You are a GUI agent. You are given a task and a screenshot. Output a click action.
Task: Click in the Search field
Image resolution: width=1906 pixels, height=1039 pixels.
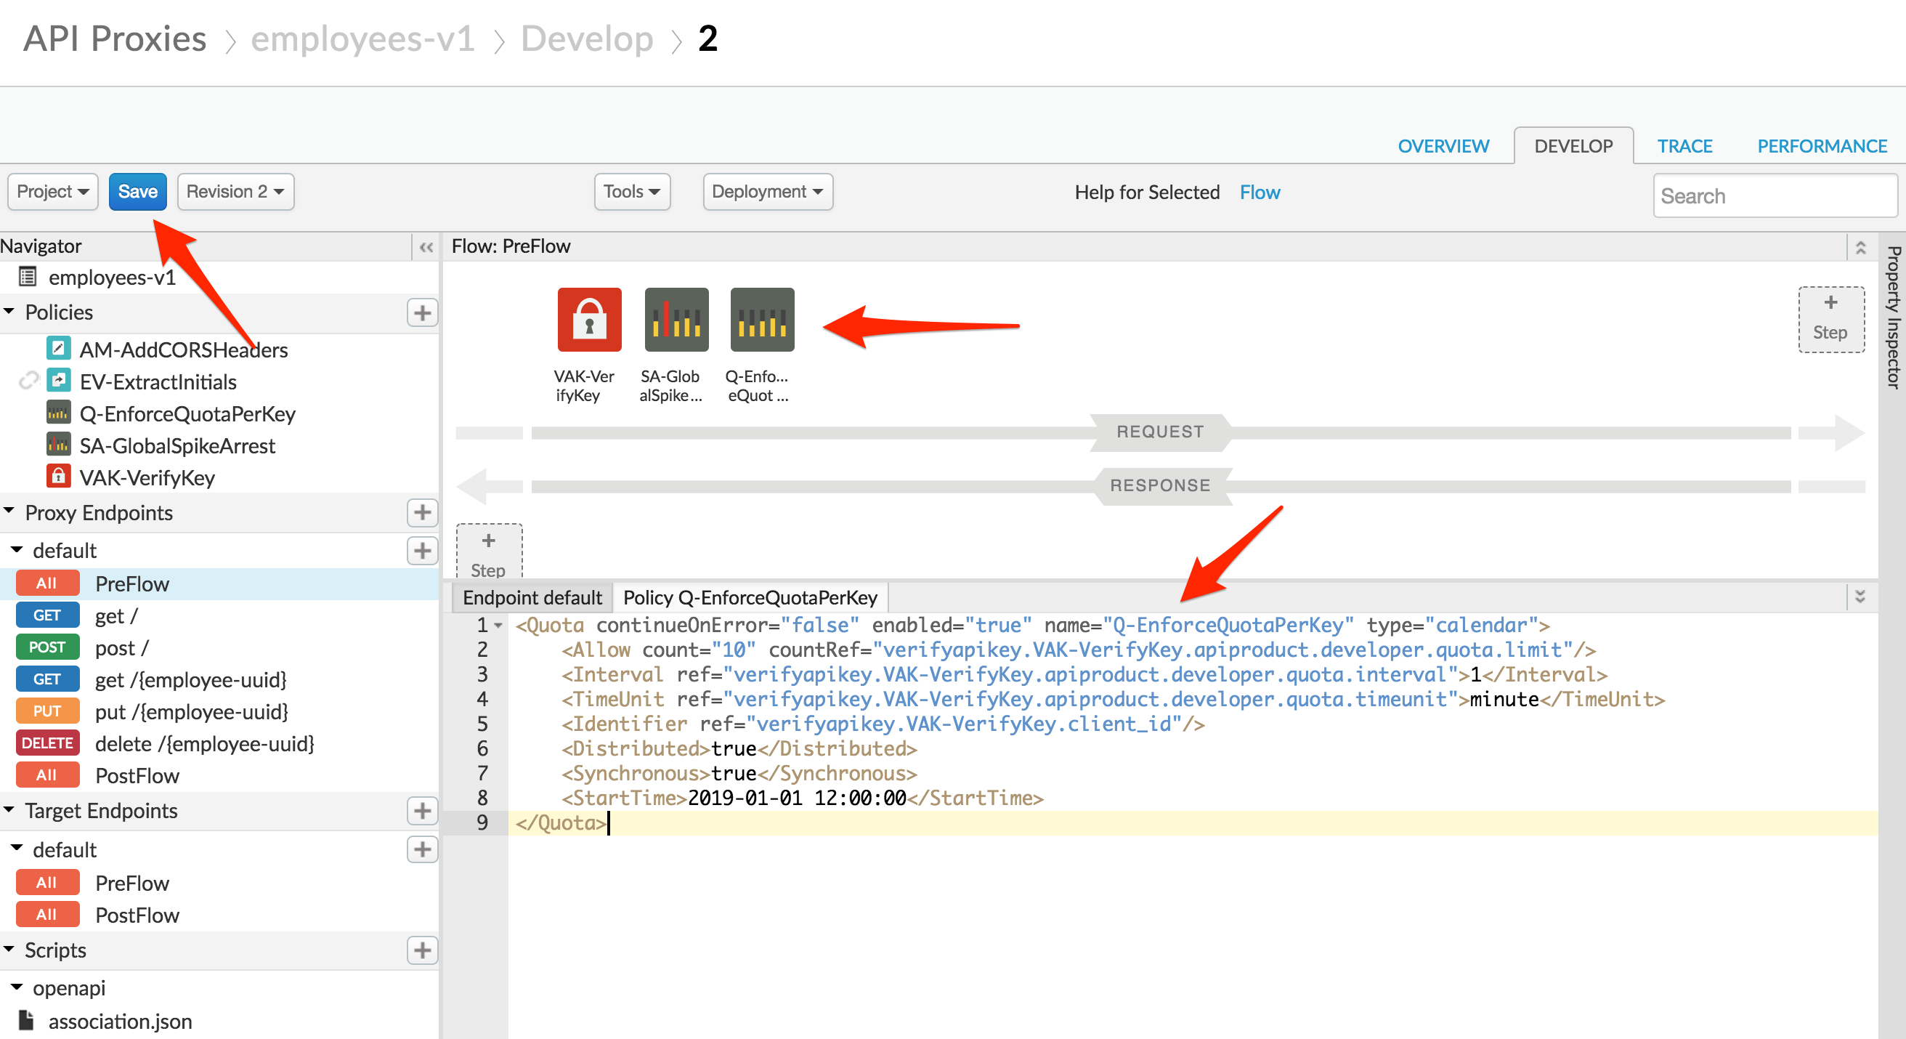1775,196
